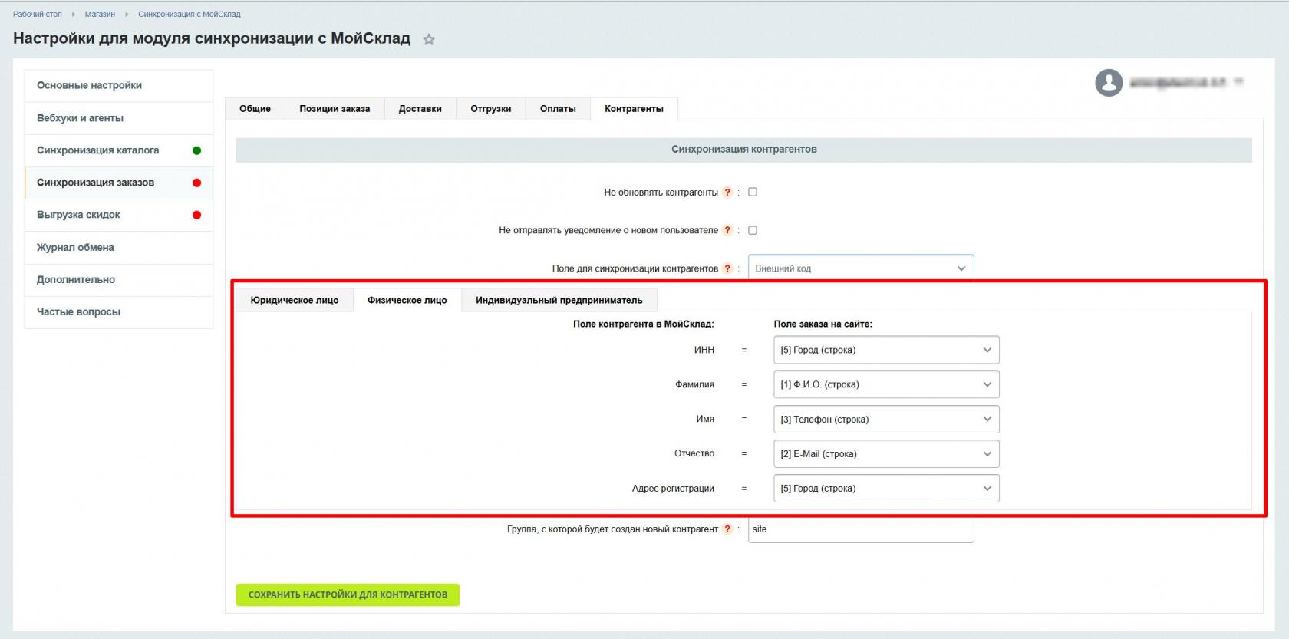Open 'Журнал обмена' sidebar section

pos(119,247)
